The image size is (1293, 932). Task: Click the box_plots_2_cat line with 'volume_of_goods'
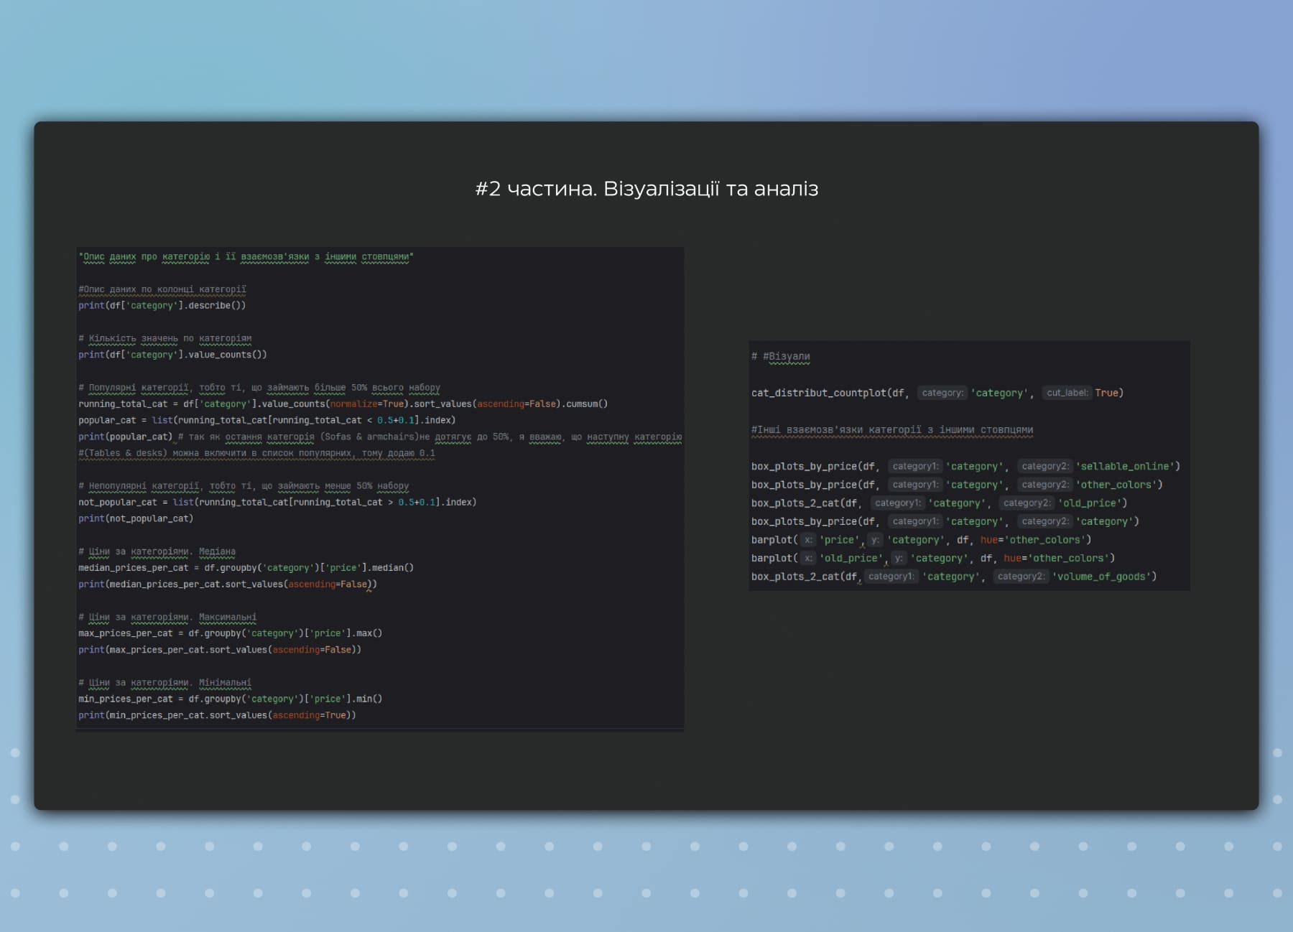coord(954,577)
